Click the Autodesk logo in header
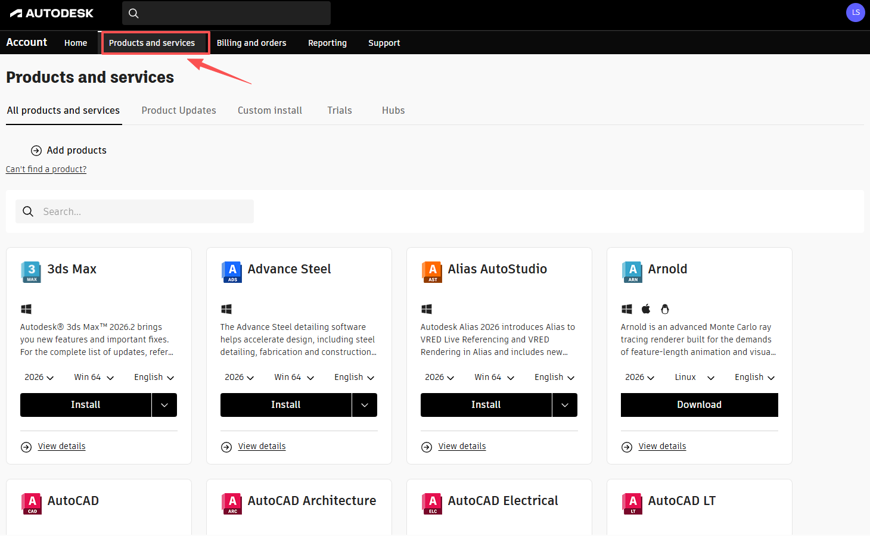 pyautogui.click(x=52, y=13)
